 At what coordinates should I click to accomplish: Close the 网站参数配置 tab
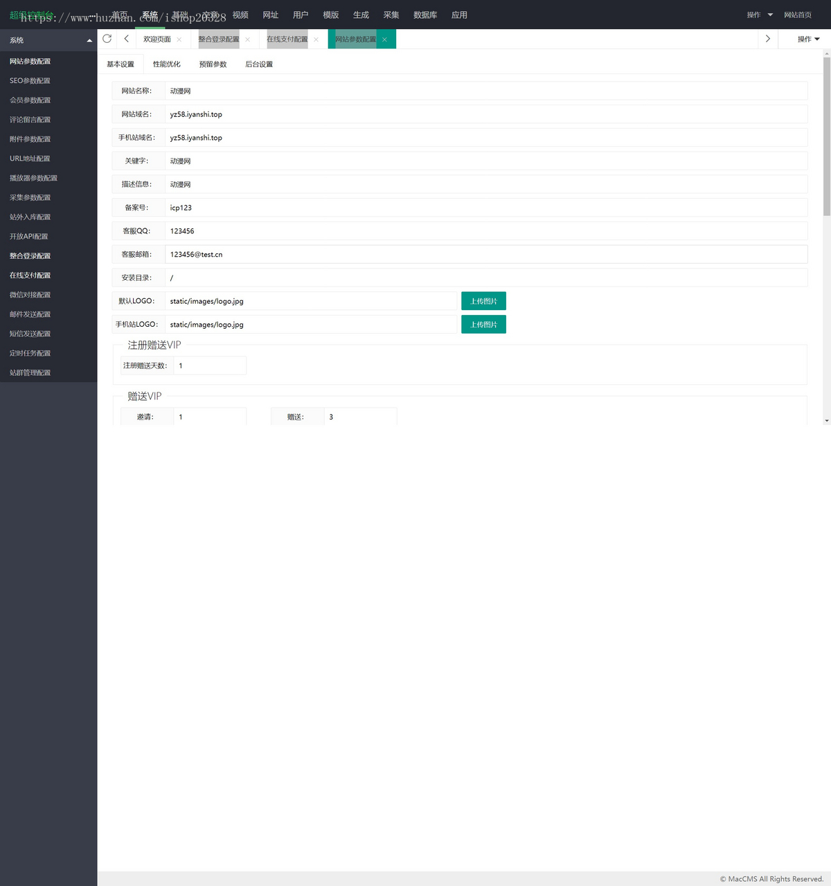[x=385, y=39]
